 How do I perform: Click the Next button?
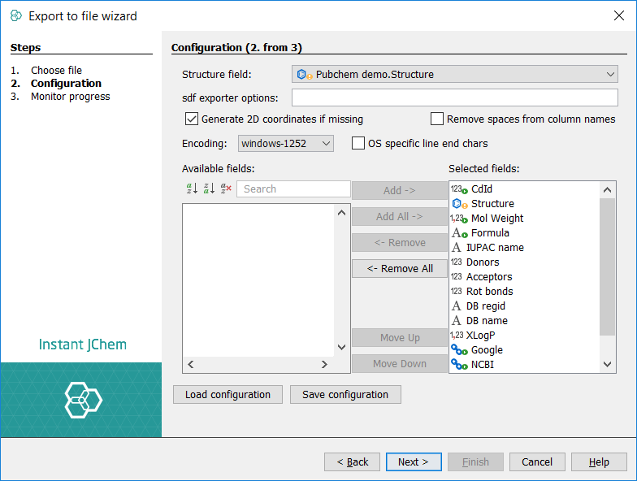413,462
